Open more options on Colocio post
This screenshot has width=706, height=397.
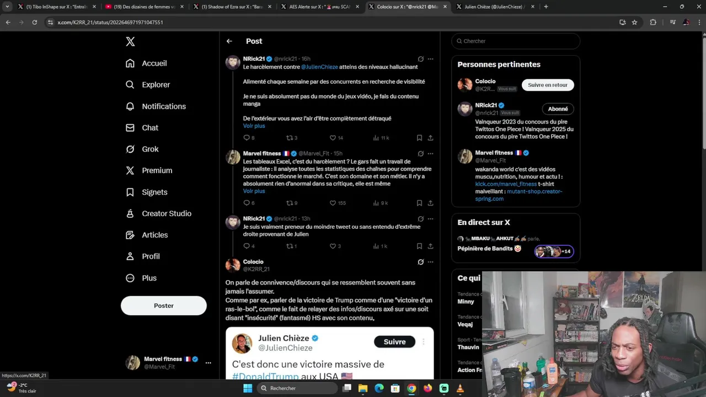[430, 262]
